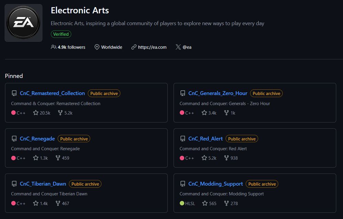Click the C++ label on CnC_Tiberian_Dawn
Image resolution: width=343 pixels, height=219 pixels.
tap(21, 203)
